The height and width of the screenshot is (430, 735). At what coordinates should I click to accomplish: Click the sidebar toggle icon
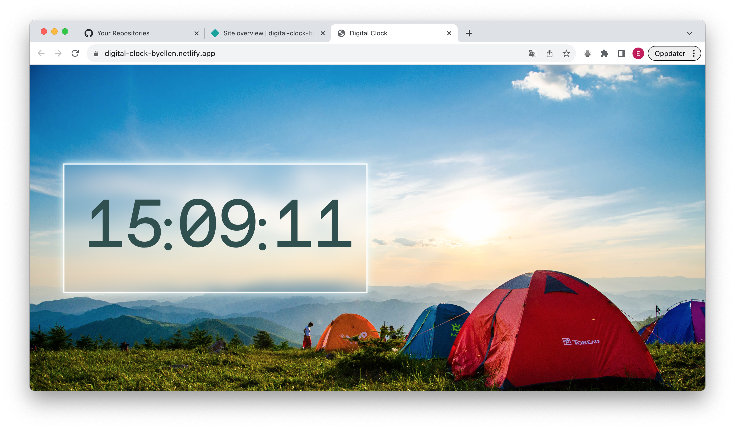point(622,53)
